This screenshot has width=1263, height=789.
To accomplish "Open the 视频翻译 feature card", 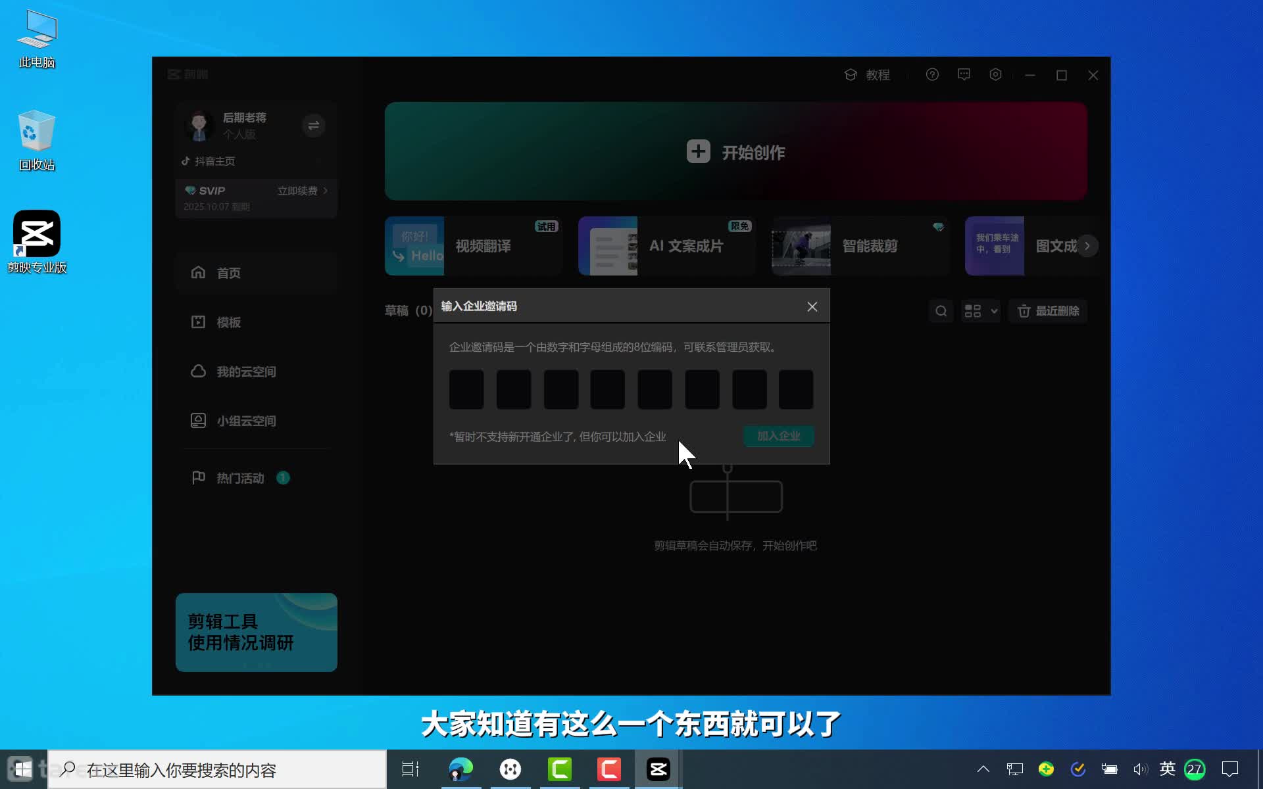I will click(474, 246).
